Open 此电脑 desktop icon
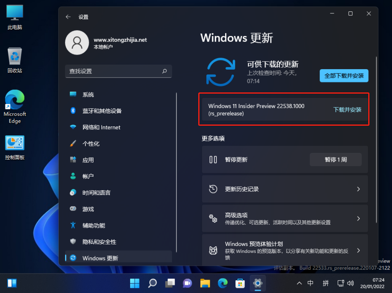Screen dimensions: 392x293 (15, 17)
